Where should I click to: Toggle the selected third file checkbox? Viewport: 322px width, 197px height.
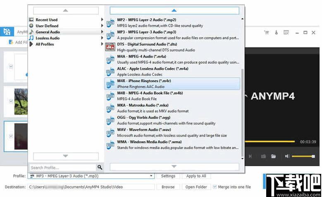click(x=11, y=136)
